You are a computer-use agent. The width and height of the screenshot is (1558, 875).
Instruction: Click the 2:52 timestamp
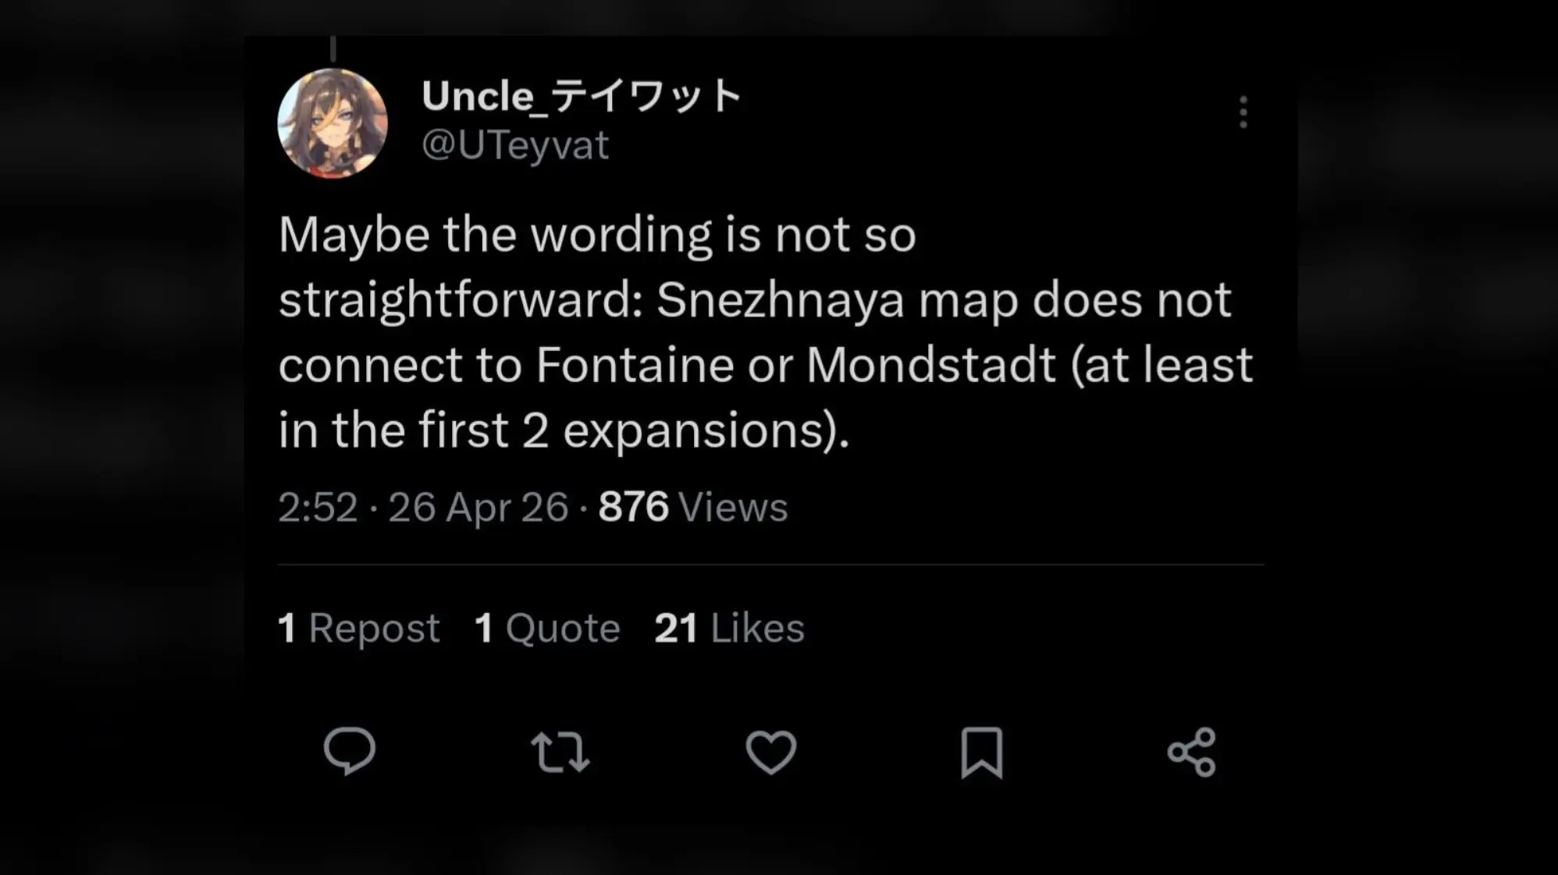tap(318, 508)
